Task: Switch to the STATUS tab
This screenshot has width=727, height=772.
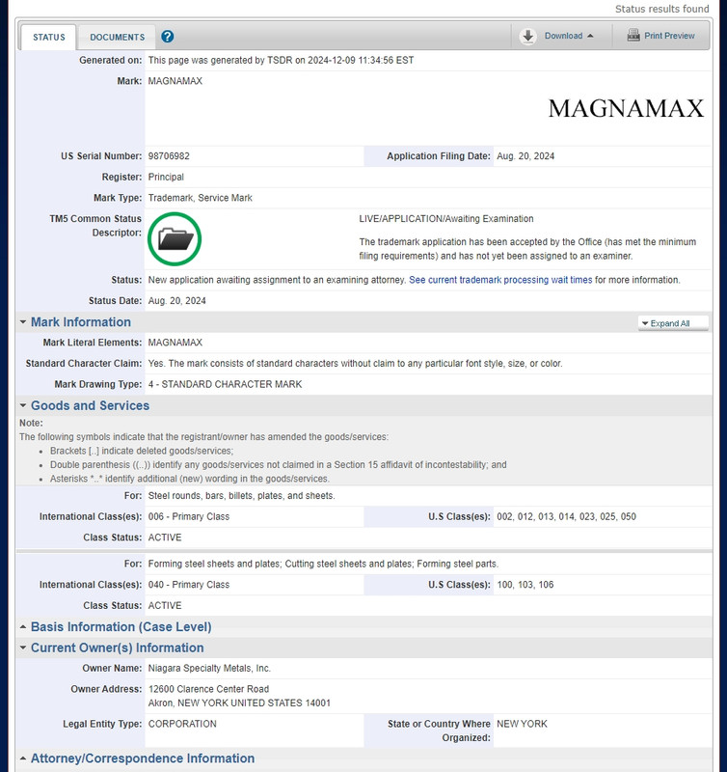Action: pyautogui.click(x=49, y=38)
